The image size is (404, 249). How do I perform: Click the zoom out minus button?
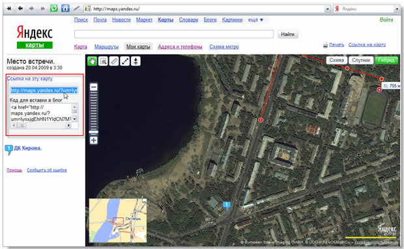(x=94, y=87)
